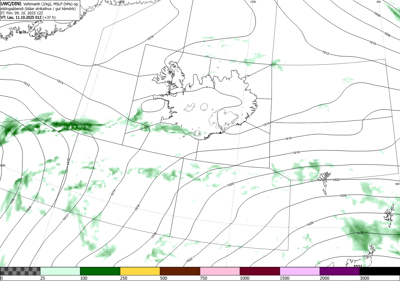Screen dimensions: 400x281
Task: Click the black above-3000 legend swatch
Action: (x=380, y=271)
